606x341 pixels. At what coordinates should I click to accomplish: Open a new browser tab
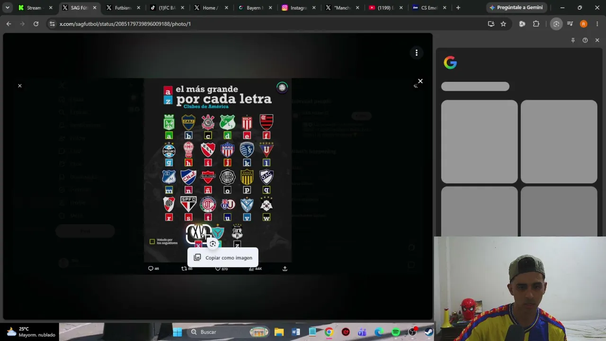pos(458,8)
